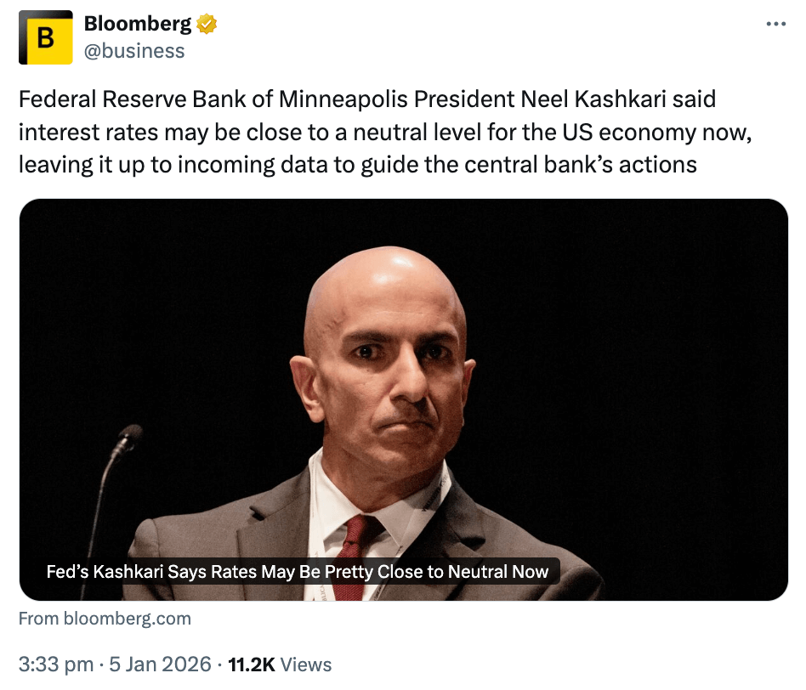
Task: Open the Bloomberg yellow B profile avatar
Action: 46,37
